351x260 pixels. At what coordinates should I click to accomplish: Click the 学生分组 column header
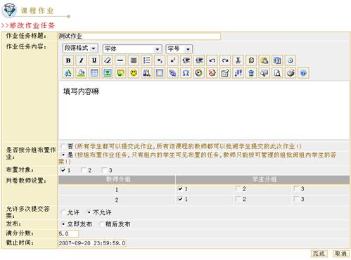[262, 179]
